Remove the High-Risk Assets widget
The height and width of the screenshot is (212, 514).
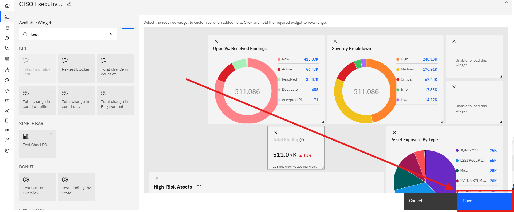pyautogui.click(x=157, y=178)
